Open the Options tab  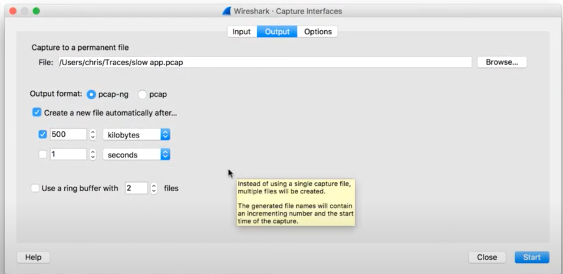[x=318, y=32]
